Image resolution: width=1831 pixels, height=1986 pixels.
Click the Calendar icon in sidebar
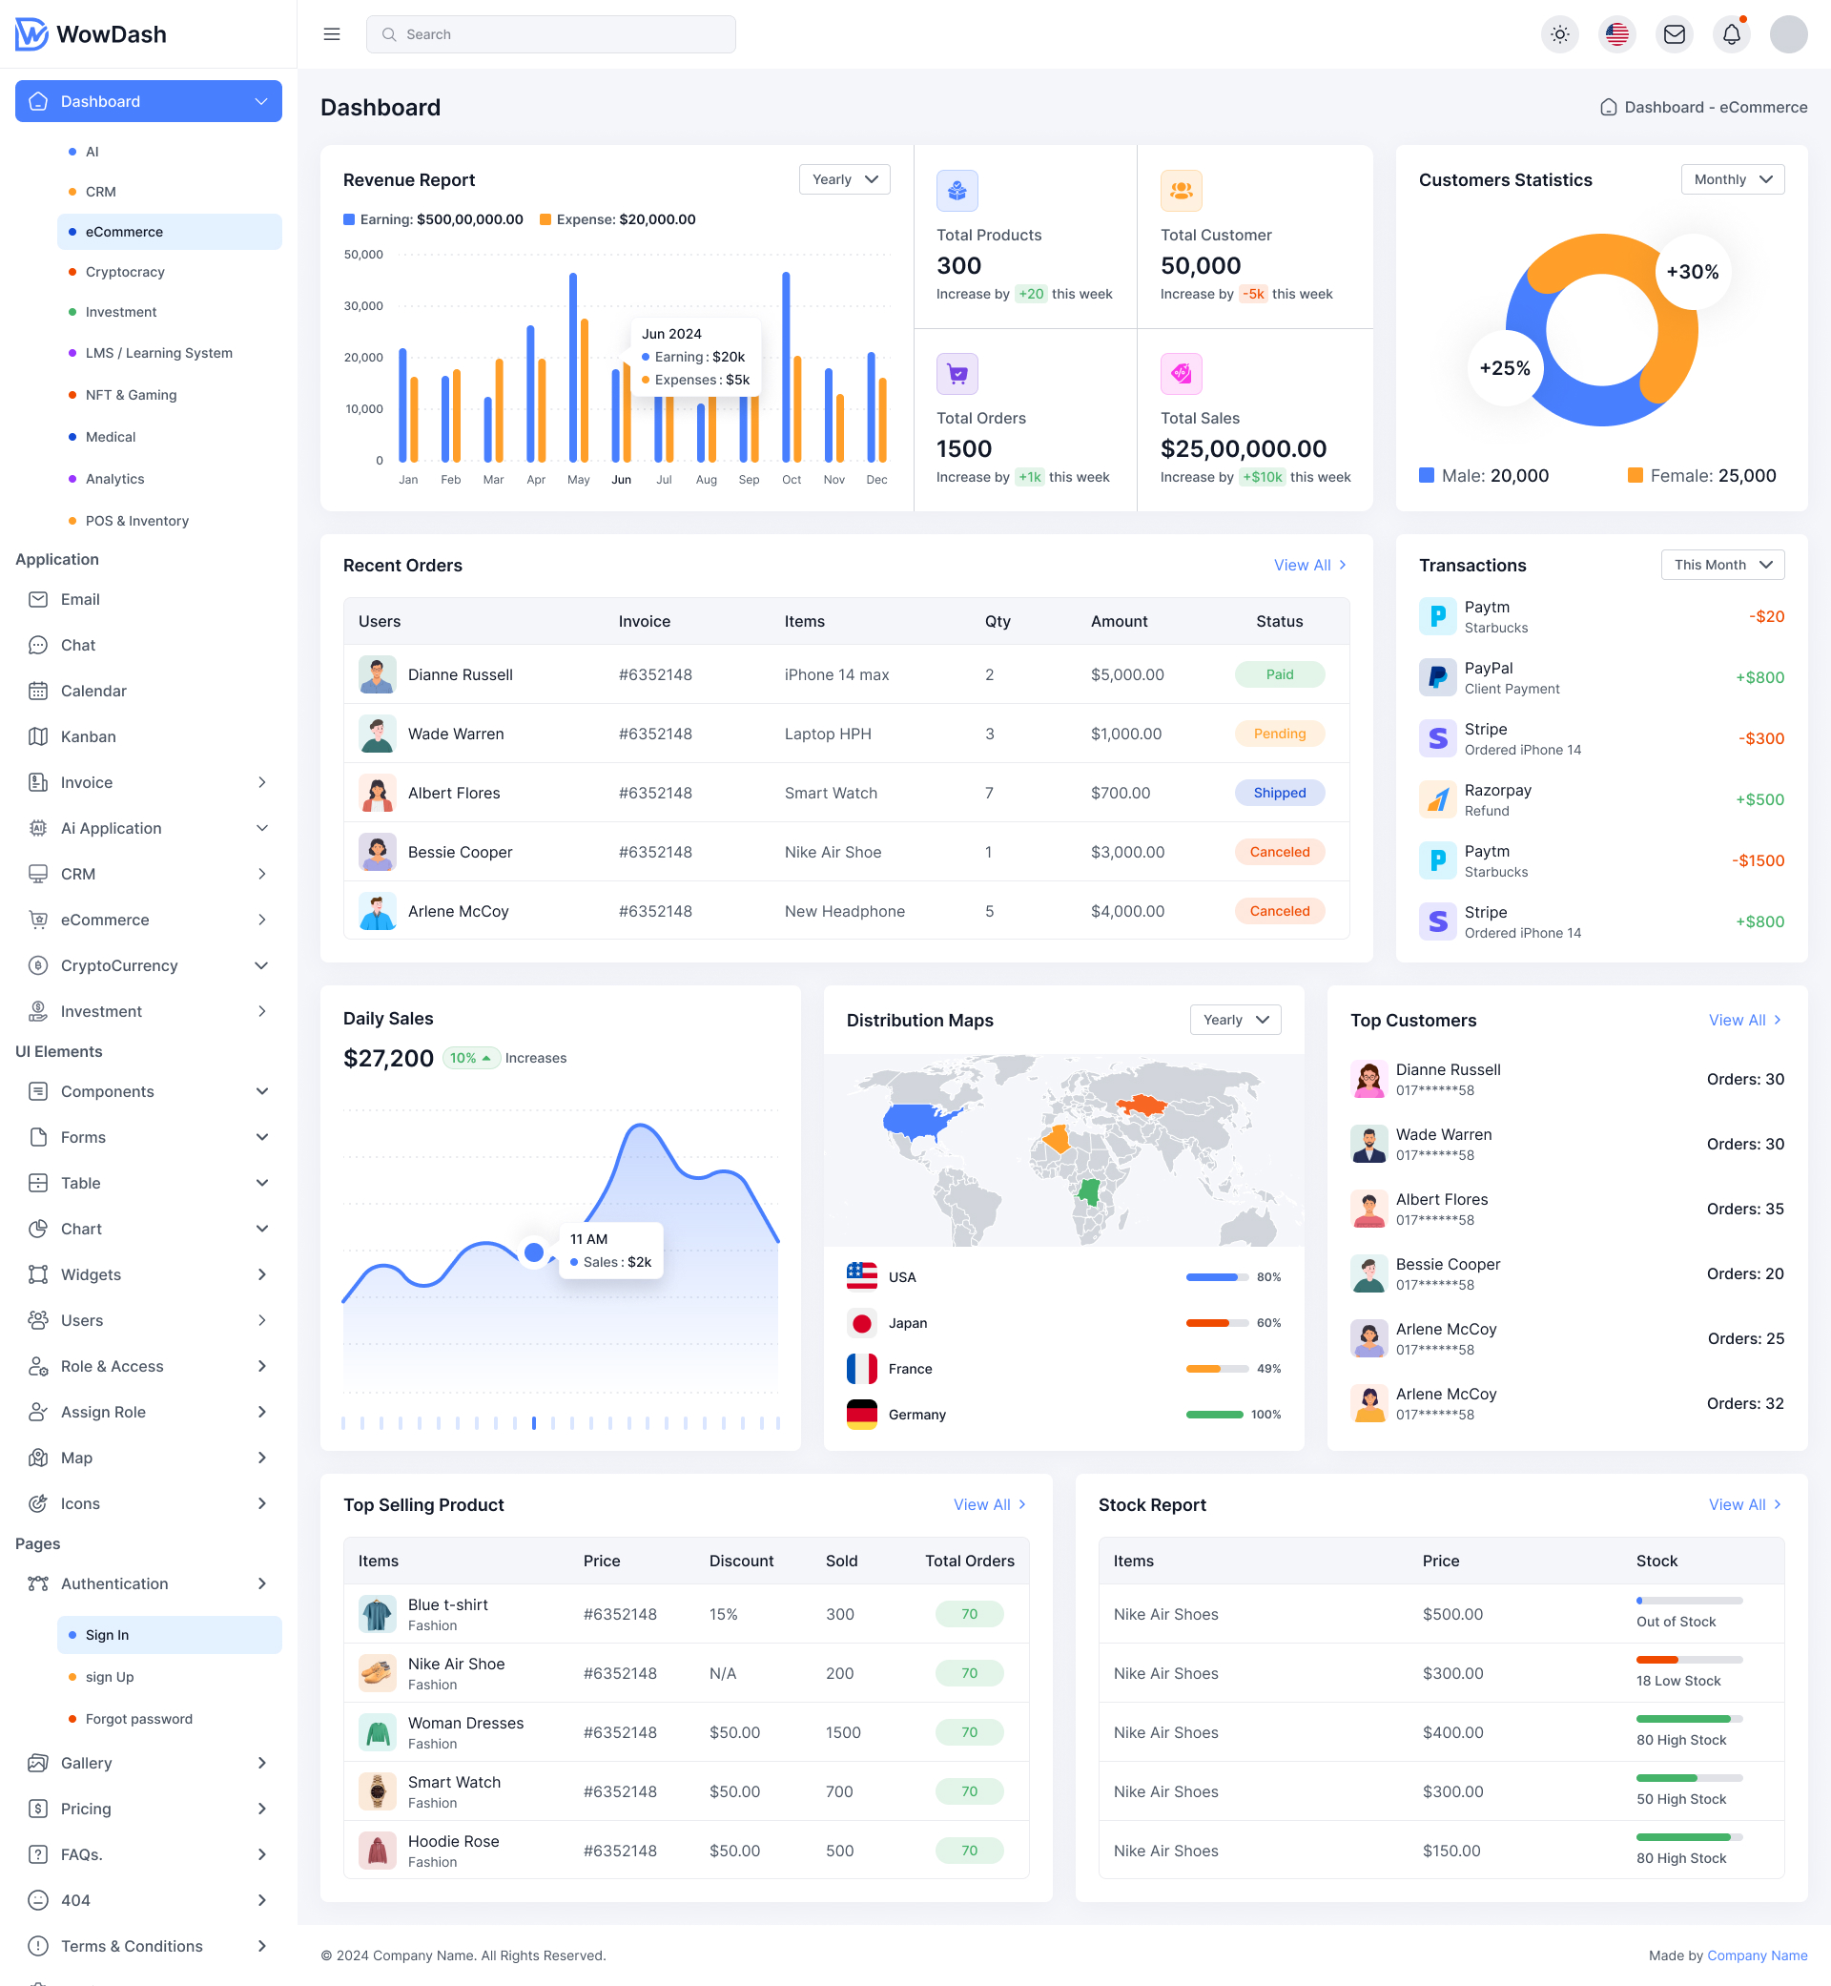pyautogui.click(x=37, y=691)
